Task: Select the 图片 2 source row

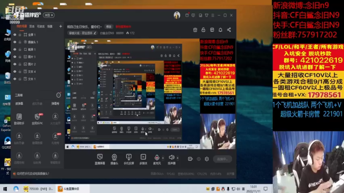Action: [37, 64]
